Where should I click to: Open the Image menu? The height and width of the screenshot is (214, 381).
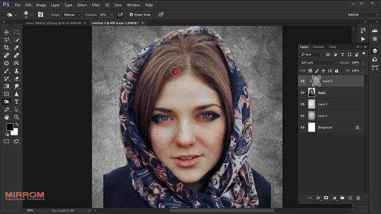(41, 5)
